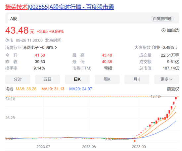
Task: Click the 2023-09 date axis label
Action: pos(139,147)
